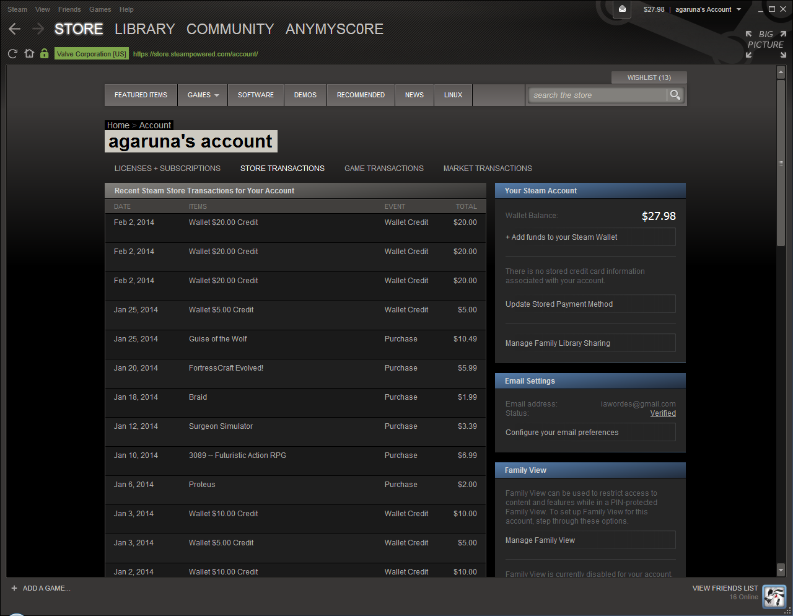Select the 3089 -- Futuristic Action RPG item

click(237, 455)
